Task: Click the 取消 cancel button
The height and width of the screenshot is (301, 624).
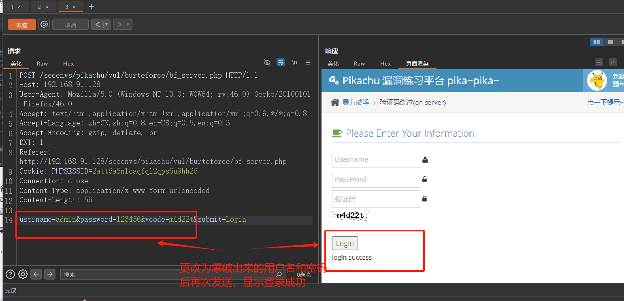Action: 70,25
